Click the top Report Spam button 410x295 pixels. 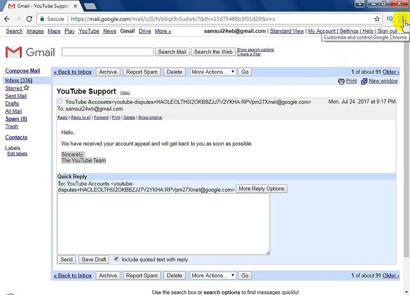pos(142,72)
